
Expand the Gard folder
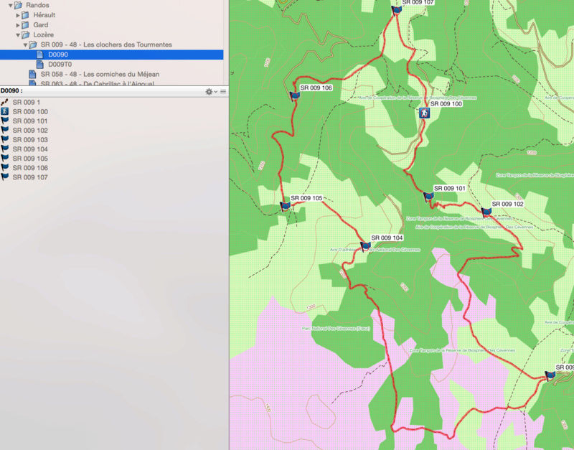point(18,25)
